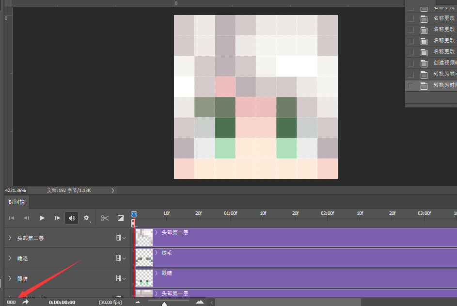Toggle checkbox beside 创建视频 history state

pos(411,64)
